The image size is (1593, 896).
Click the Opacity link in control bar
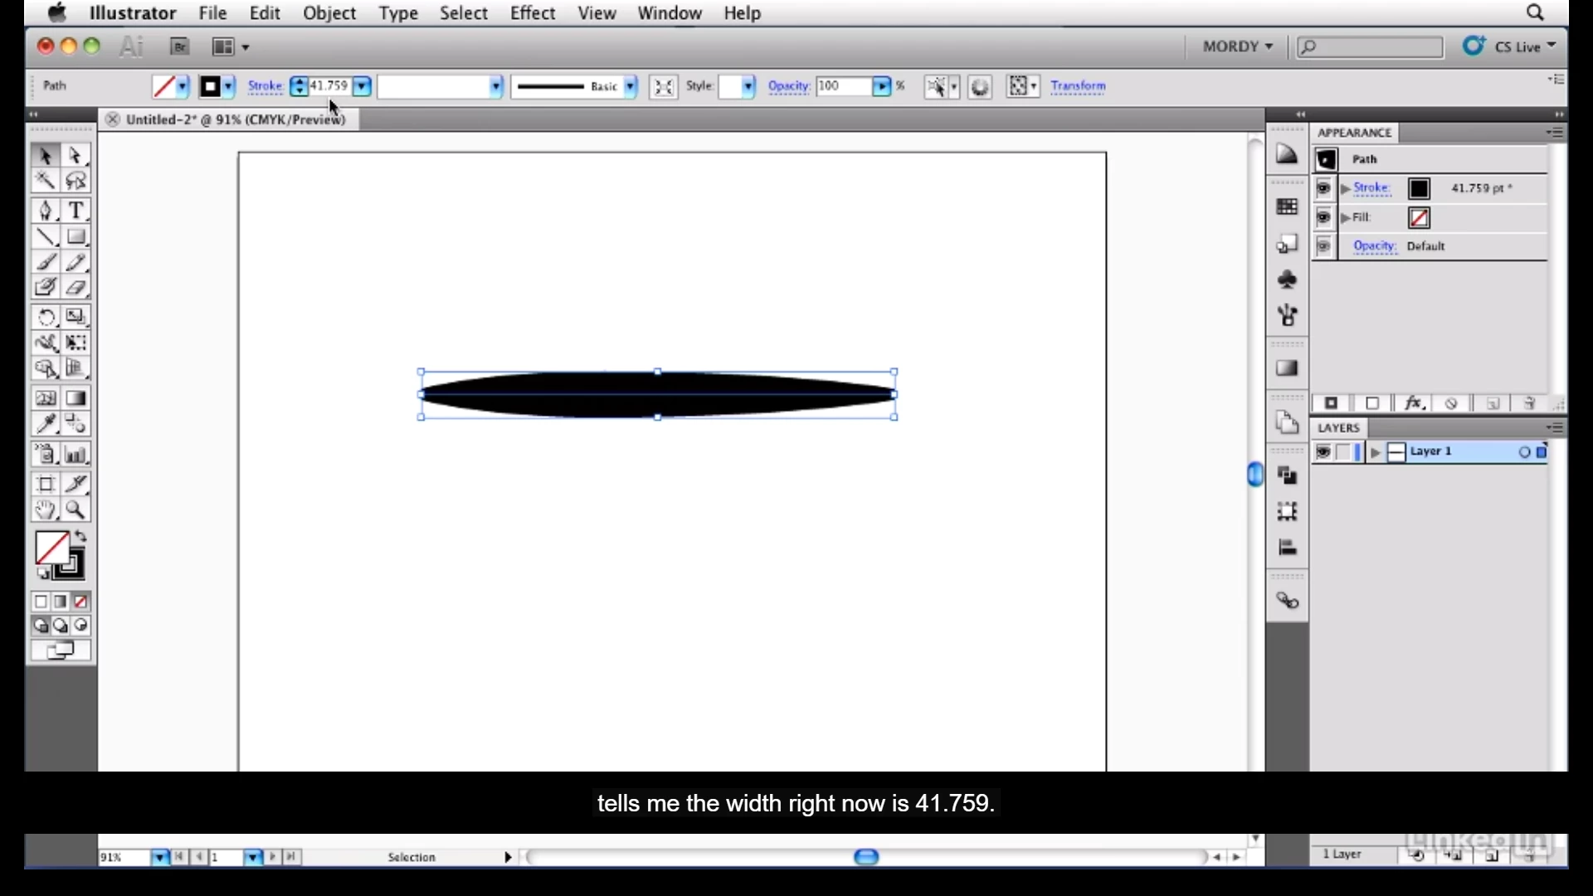(787, 86)
